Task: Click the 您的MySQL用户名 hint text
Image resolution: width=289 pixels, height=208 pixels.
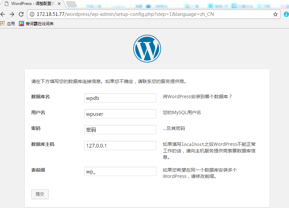Action: (x=182, y=112)
